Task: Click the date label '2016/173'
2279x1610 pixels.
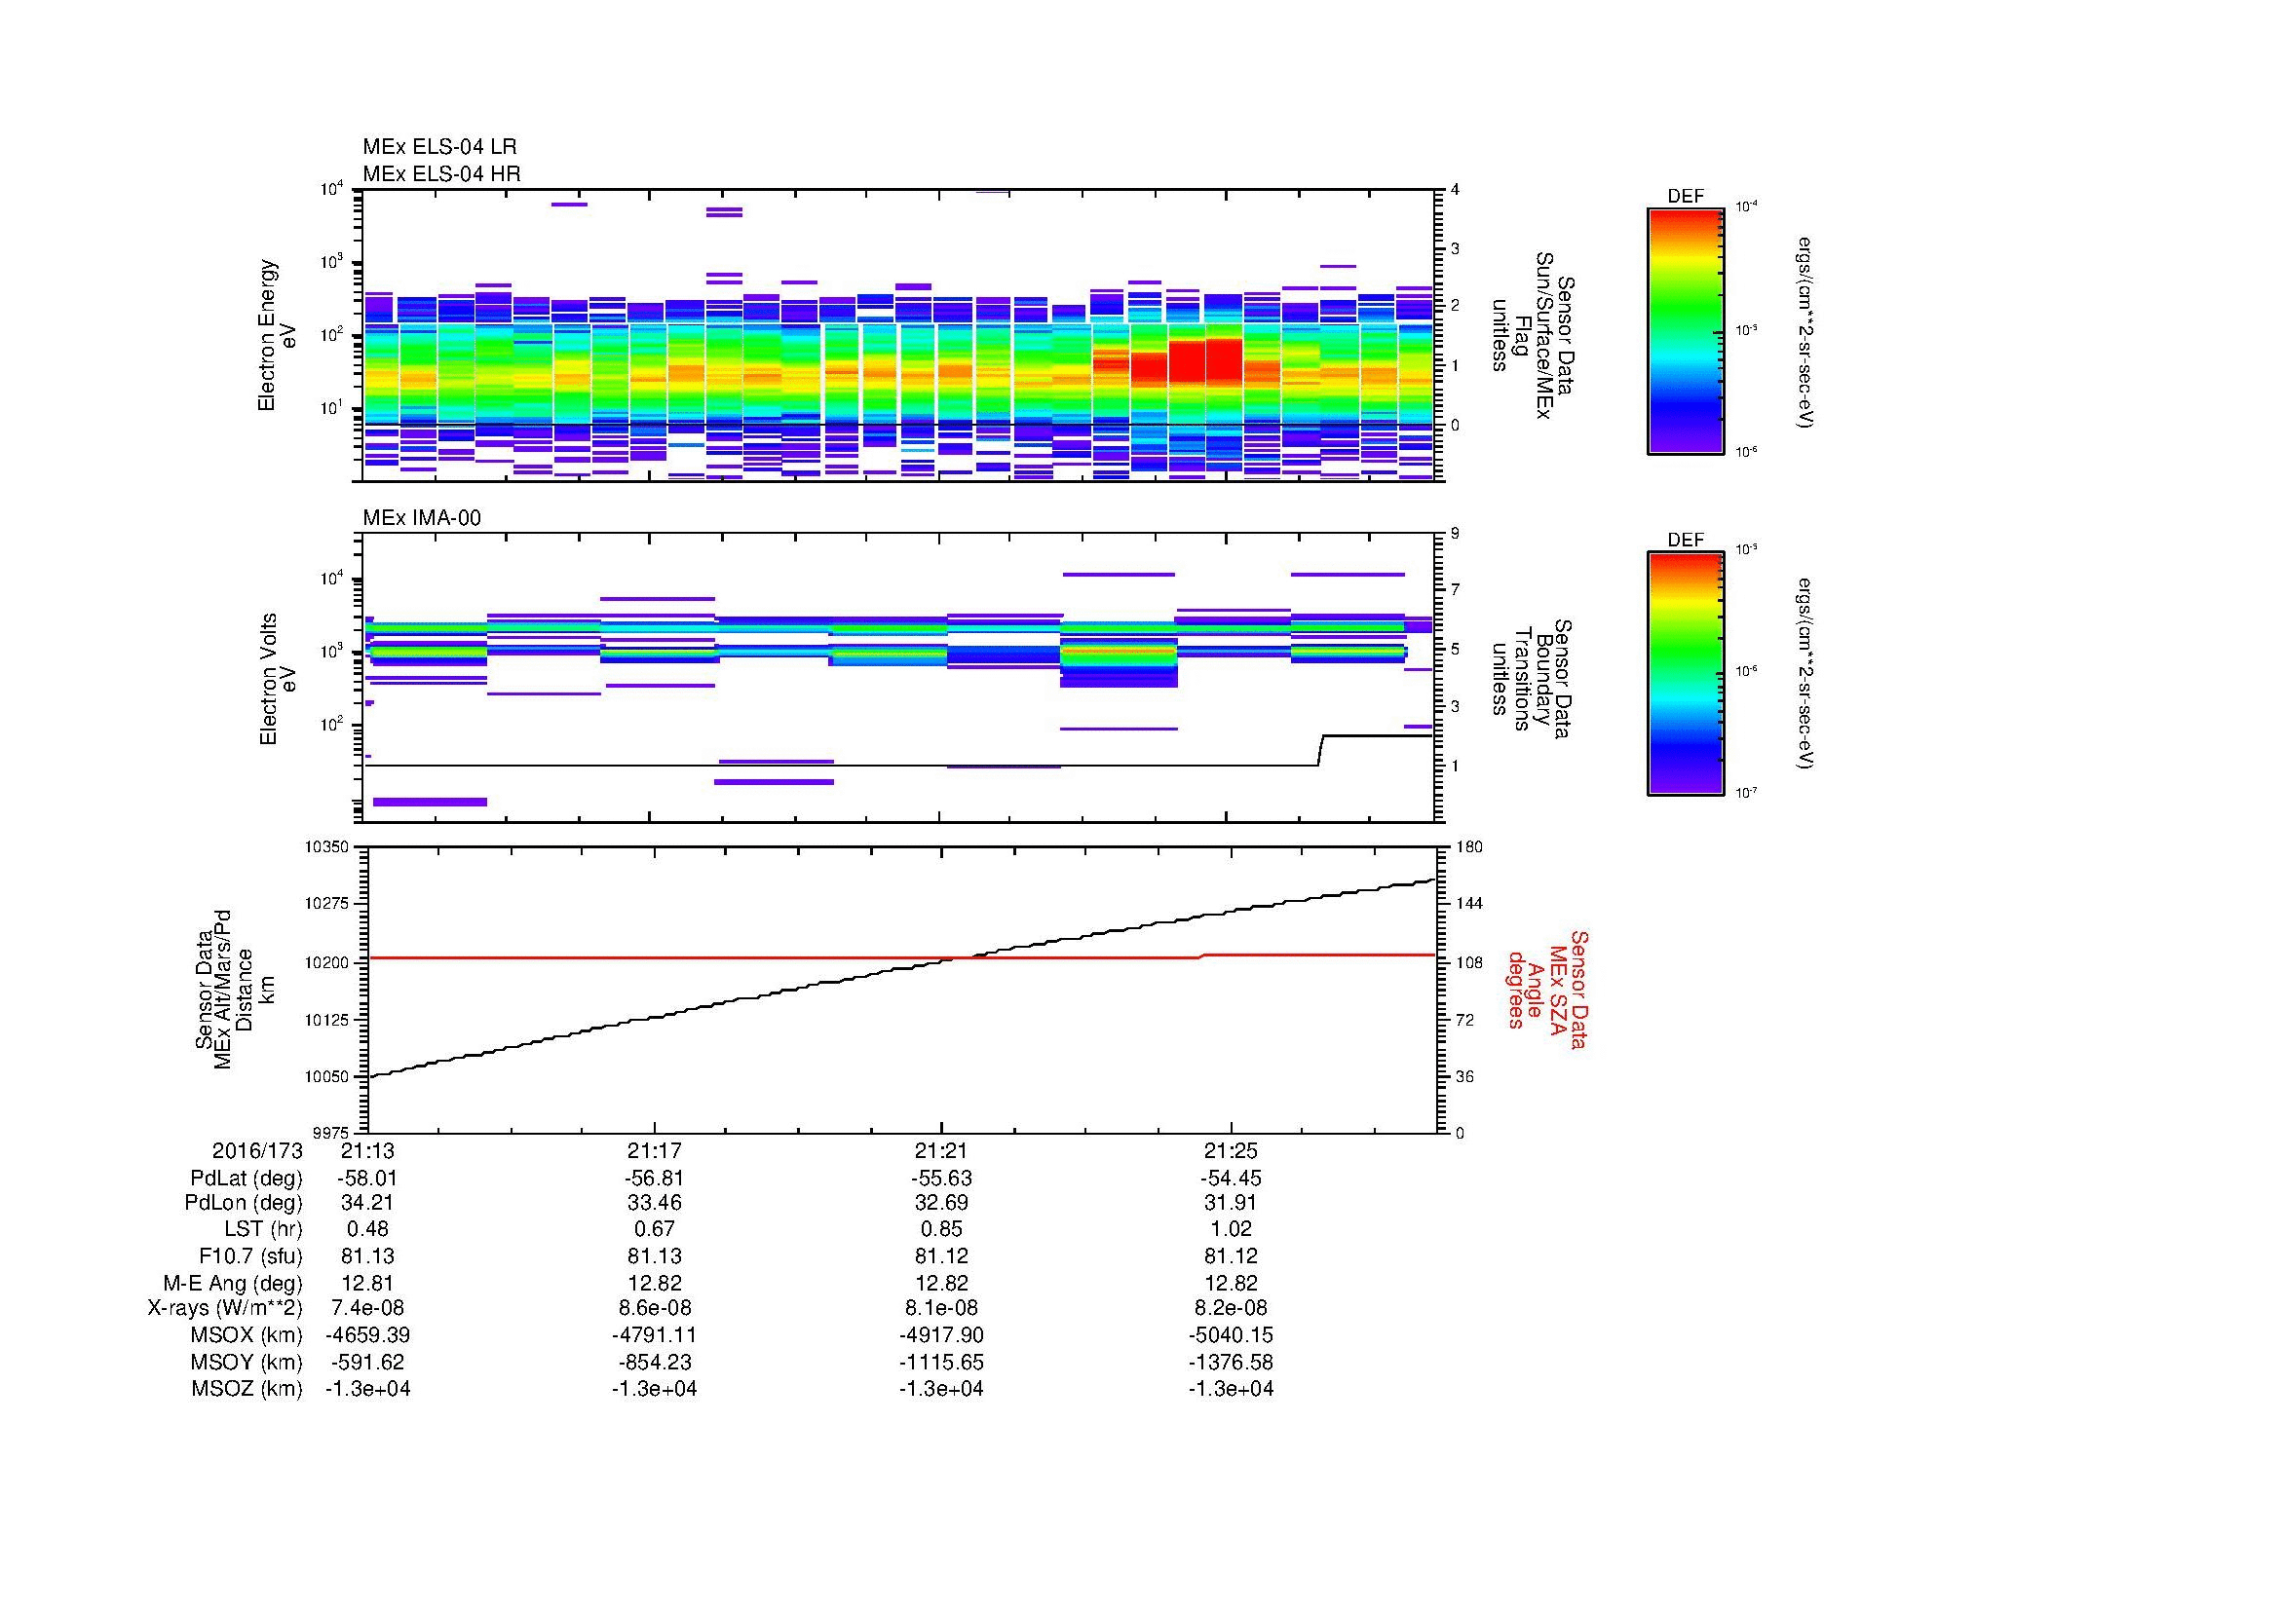Action: point(257,1150)
